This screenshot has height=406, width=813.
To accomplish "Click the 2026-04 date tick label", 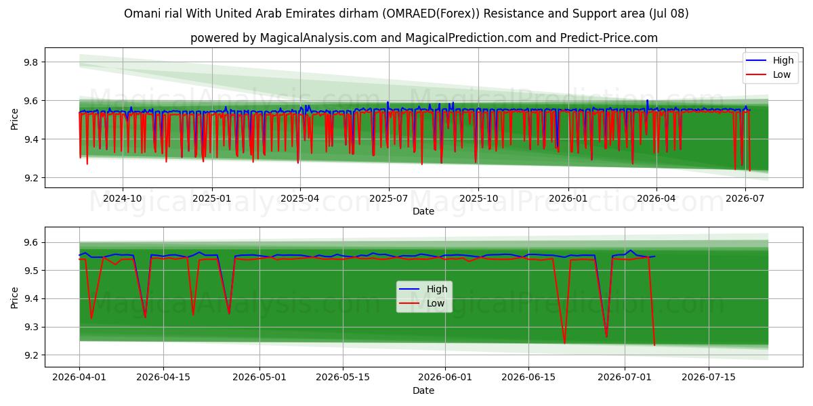I will [x=656, y=198].
